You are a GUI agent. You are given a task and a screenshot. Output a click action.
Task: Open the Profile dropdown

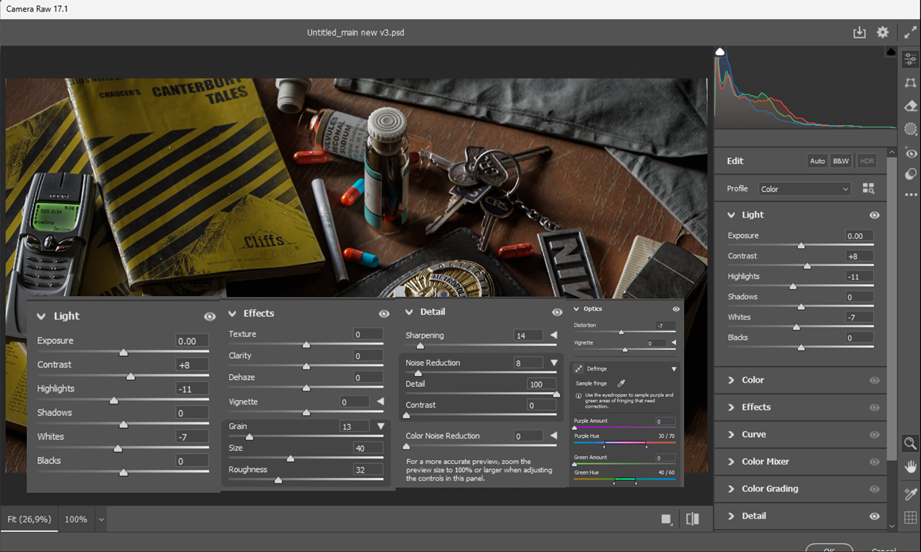click(804, 189)
